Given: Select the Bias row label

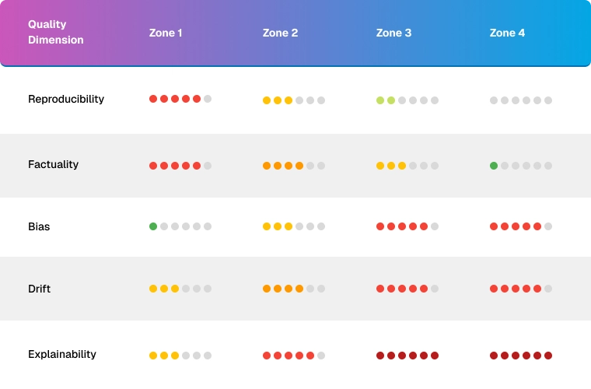Looking at the screenshot, I should click(x=40, y=226).
